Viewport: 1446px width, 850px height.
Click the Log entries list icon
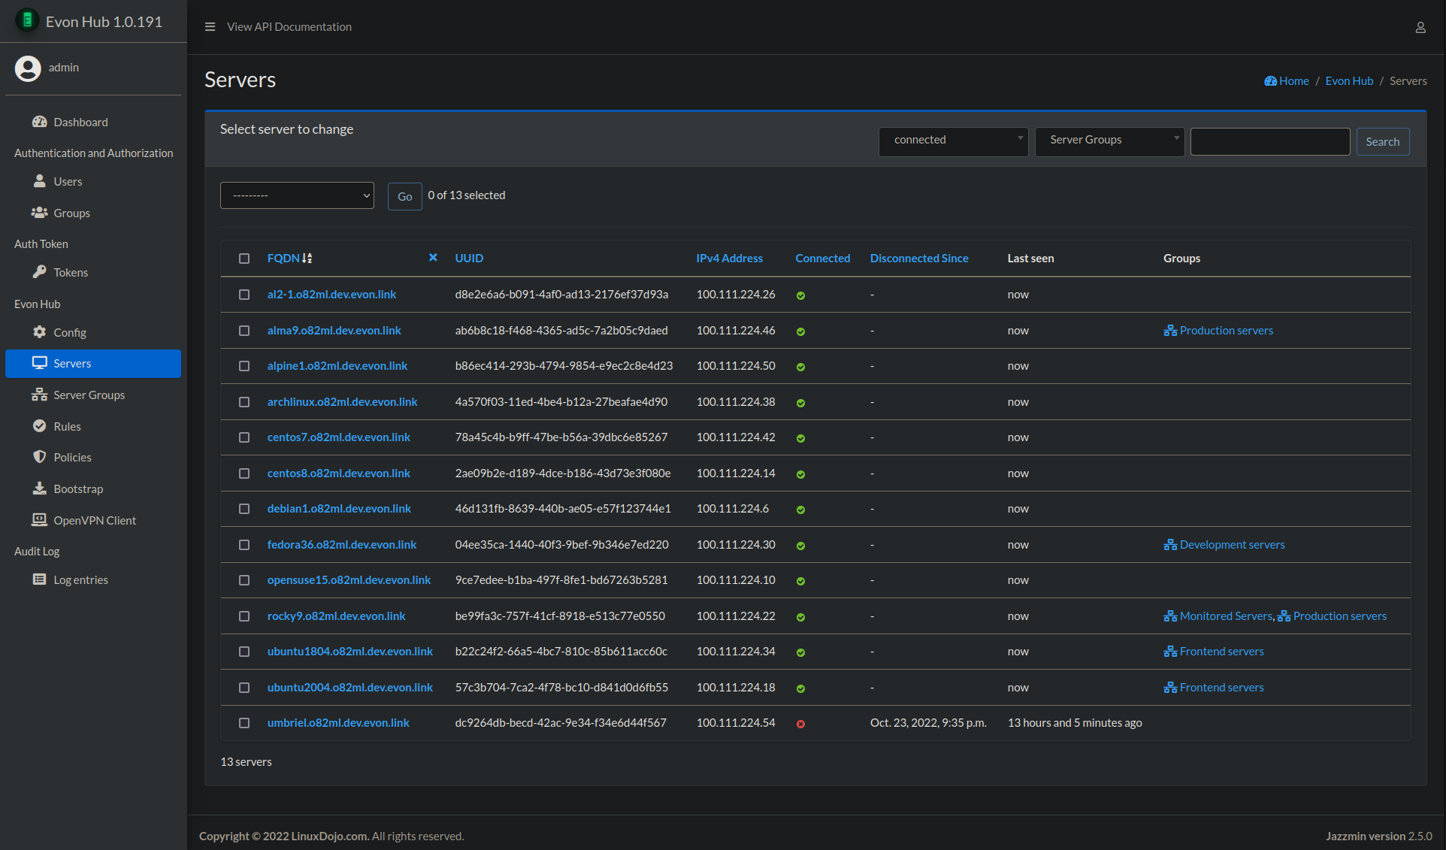40,579
